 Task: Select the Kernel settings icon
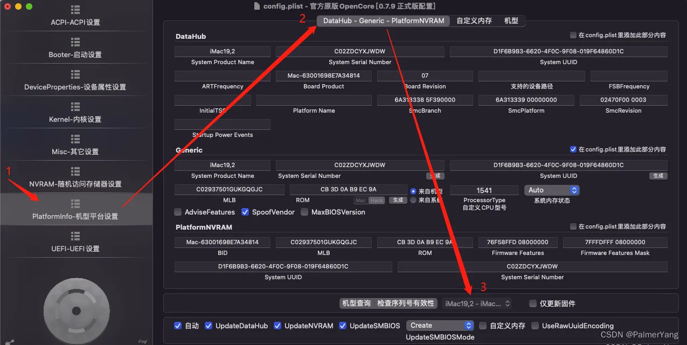pos(75,107)
